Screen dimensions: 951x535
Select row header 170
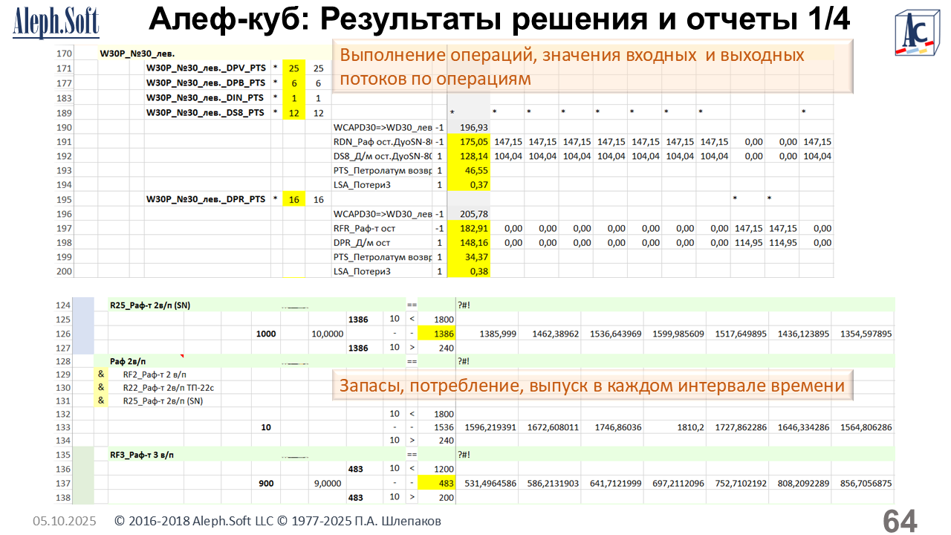click(x=64, y=53)
